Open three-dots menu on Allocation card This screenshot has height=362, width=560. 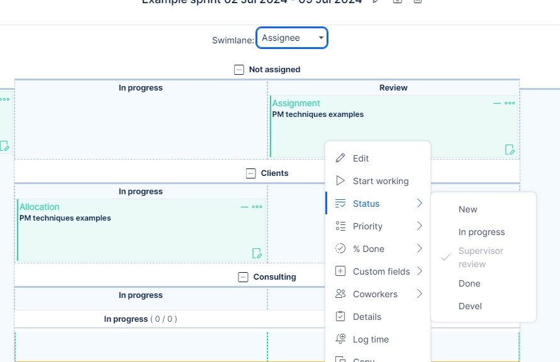coord(257,207)
